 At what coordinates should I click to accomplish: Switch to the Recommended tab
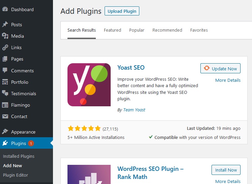pyautogui.click(x=167, y=30)
